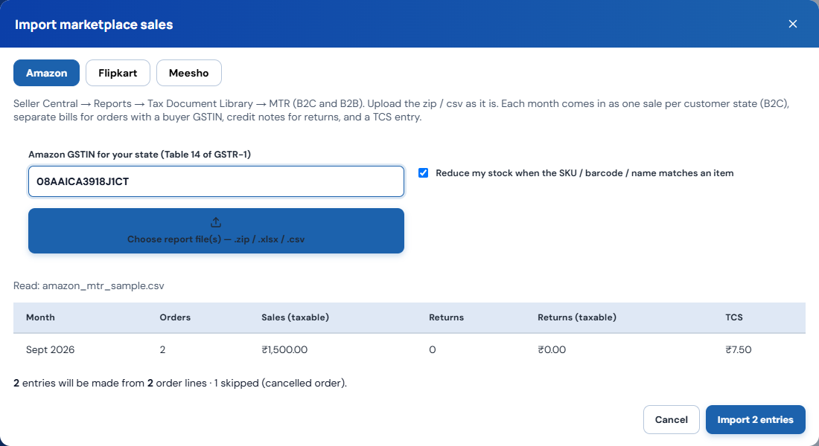Click the ₹0.00 returns taxable value
Screen dimensions: 819x446
[x=552, y=349]
